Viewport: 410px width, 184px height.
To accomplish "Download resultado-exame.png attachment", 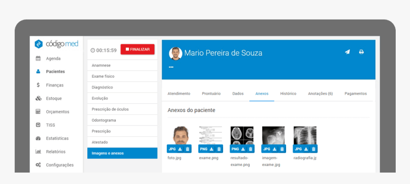I will [243, 149].
